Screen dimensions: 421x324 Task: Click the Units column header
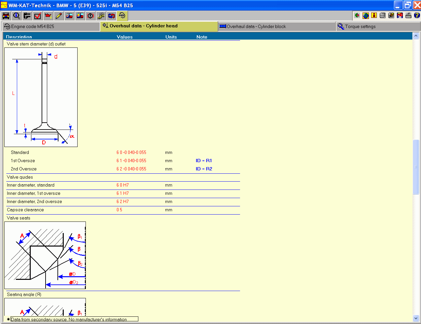(171, 37)
